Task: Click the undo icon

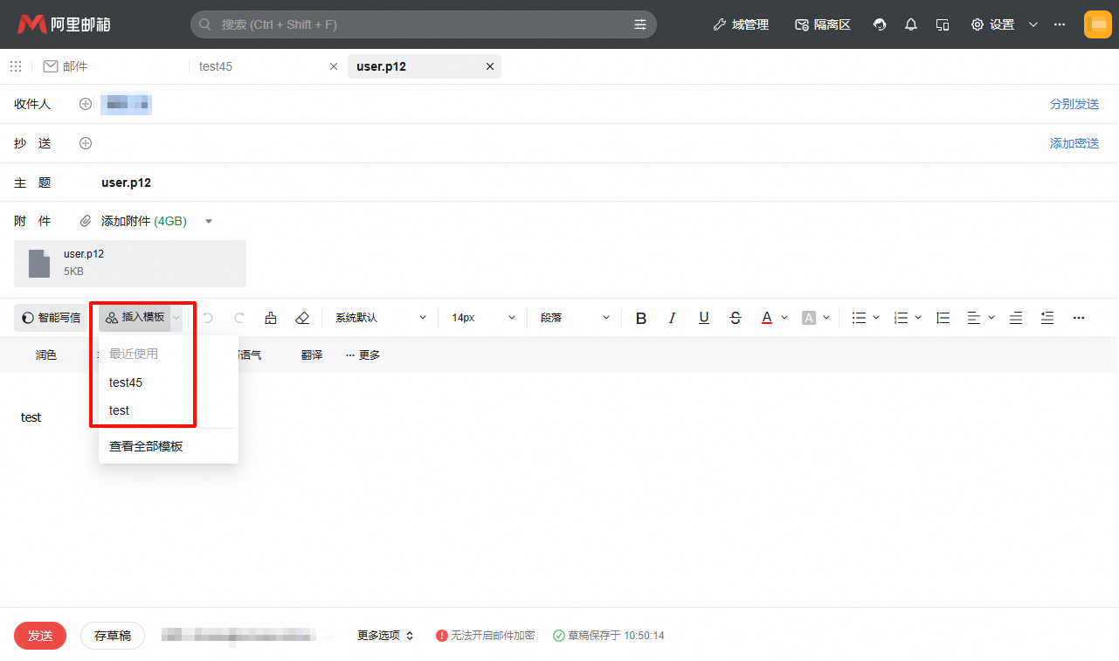Action: coord(208,318)
